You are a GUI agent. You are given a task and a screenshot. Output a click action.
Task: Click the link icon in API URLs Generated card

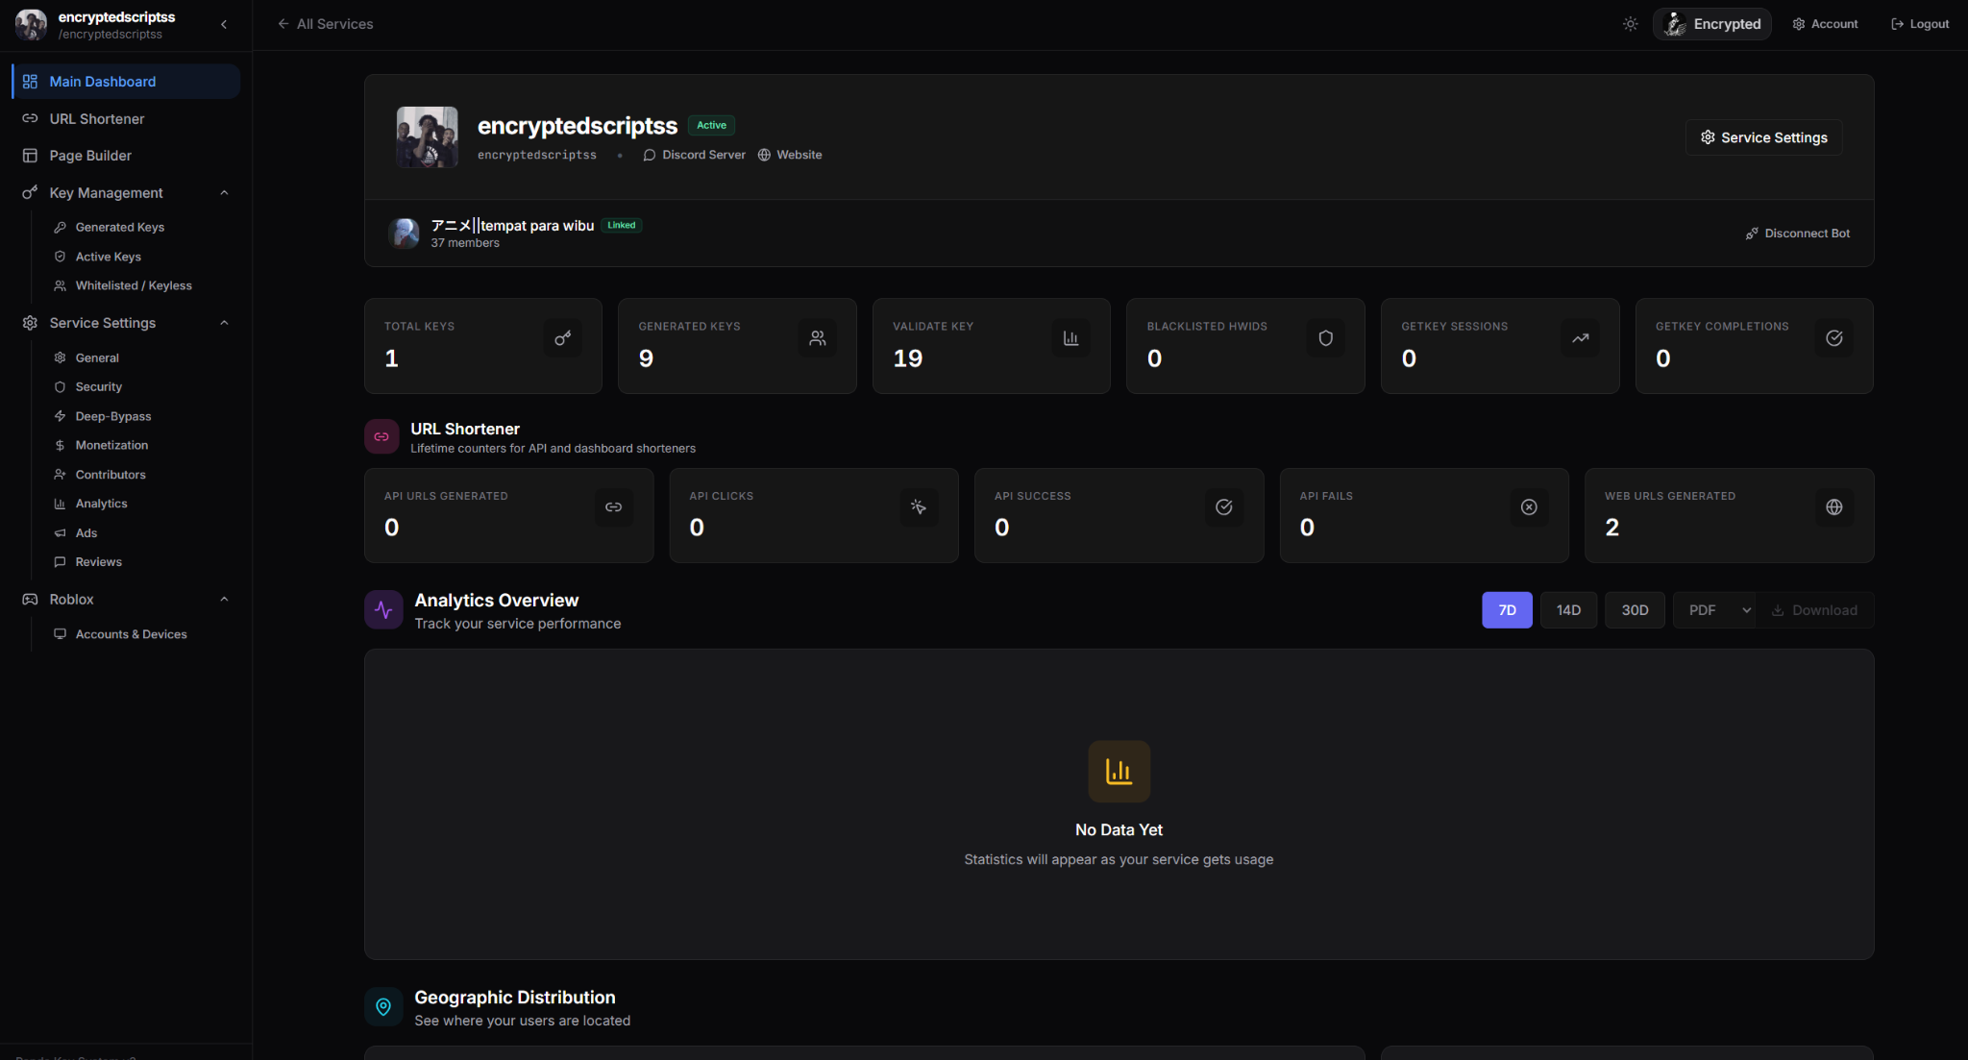click(614, 507)
